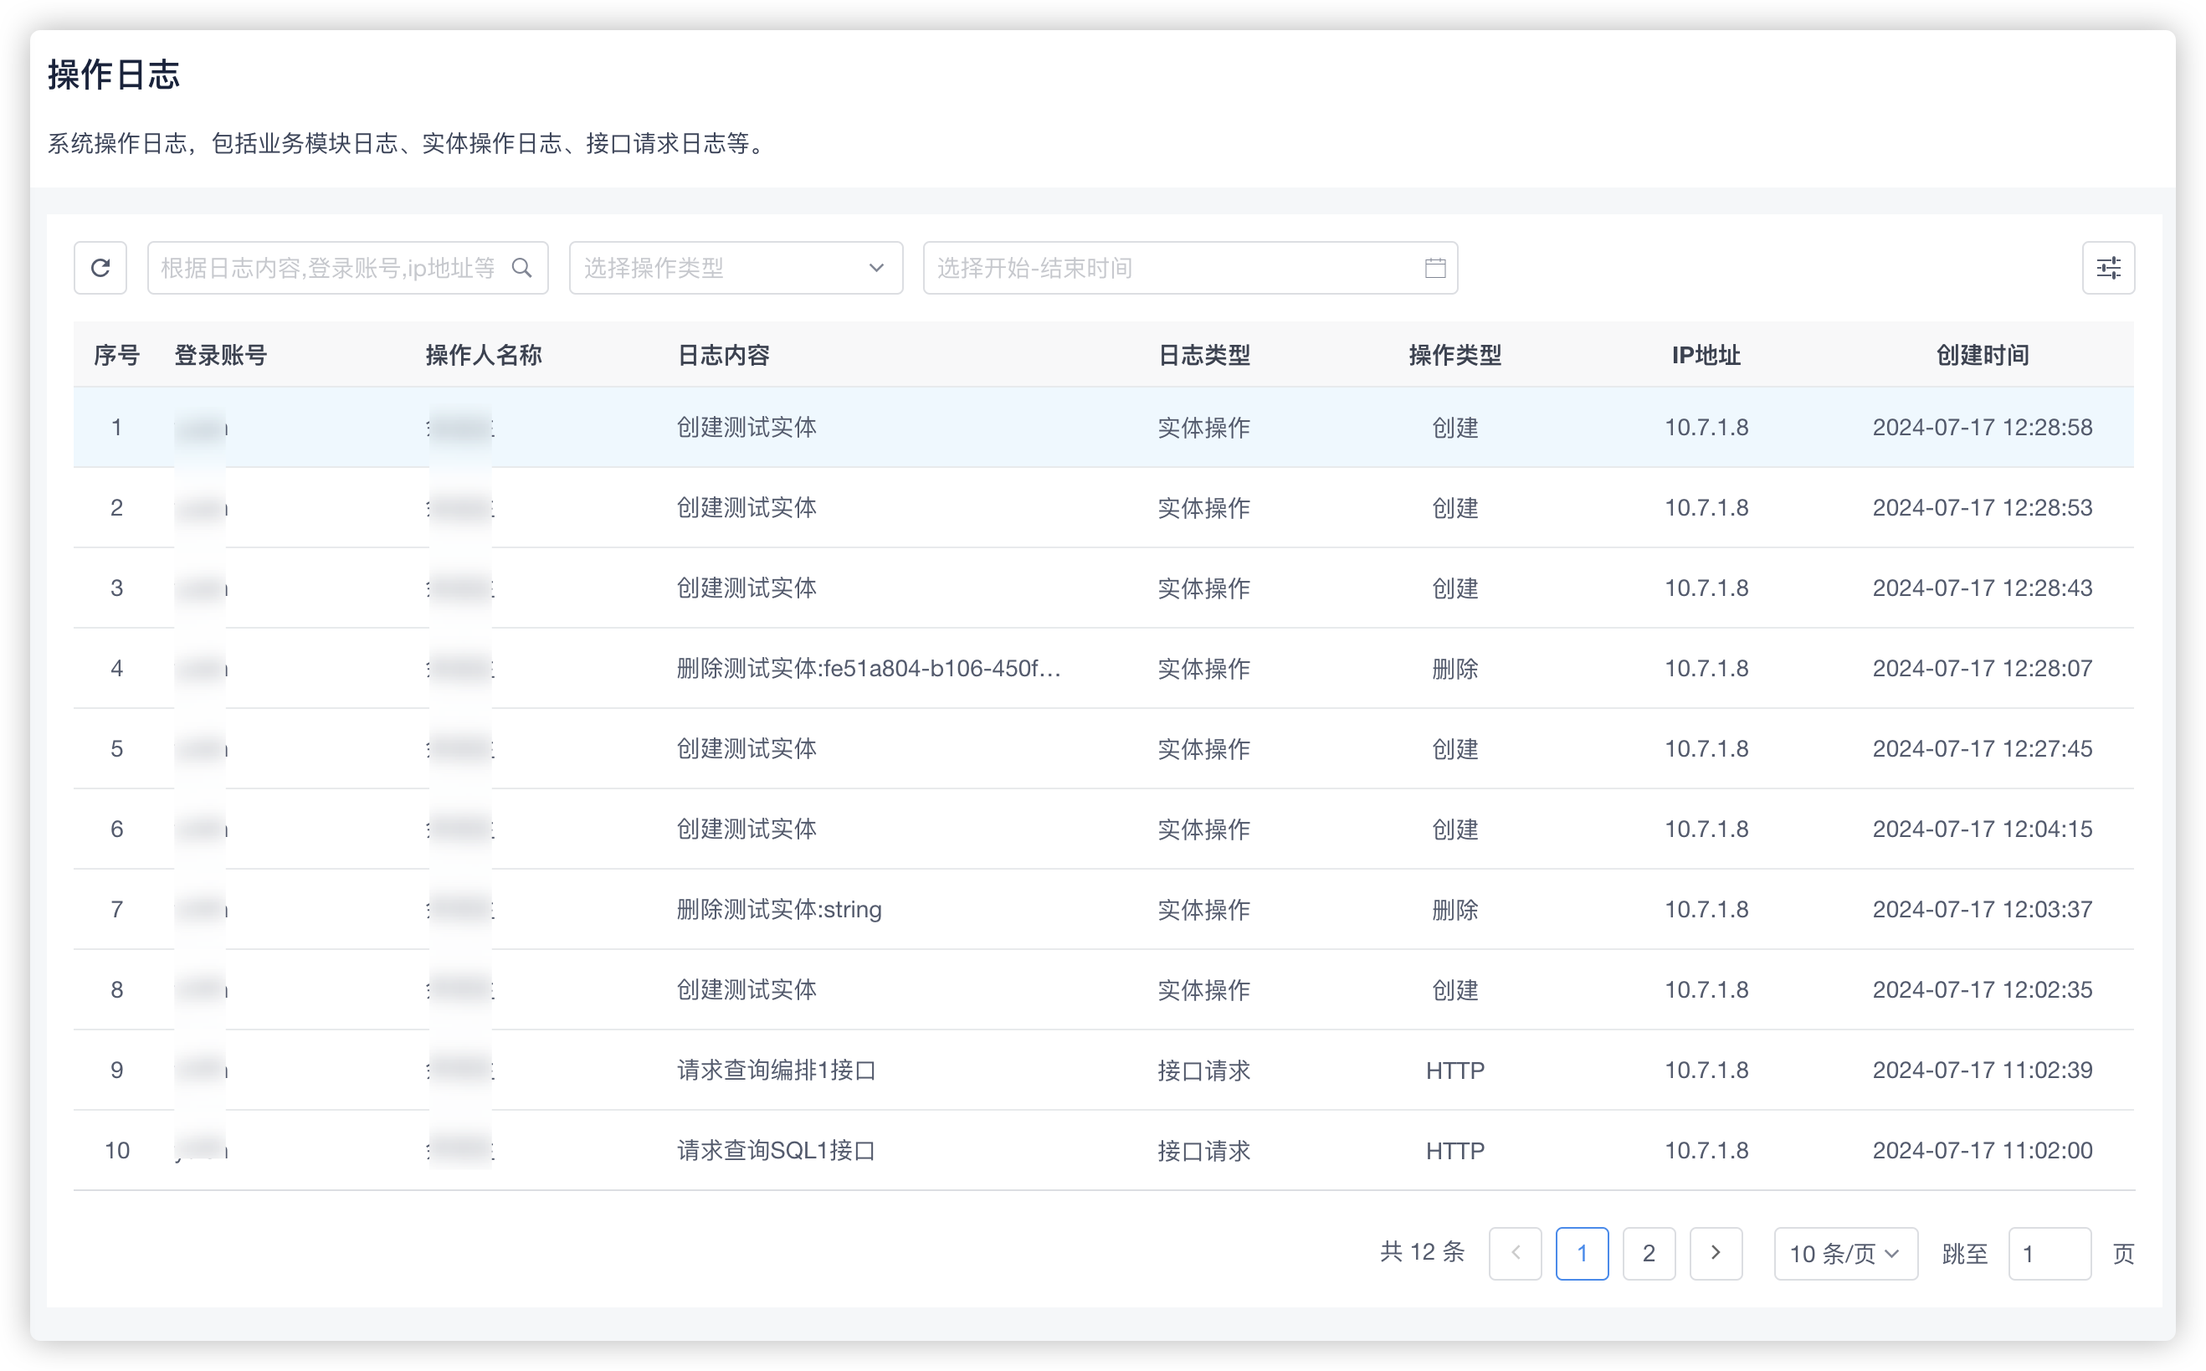The image size is (2206, 1371).
Task: Select page 1 in pagination
Action: [x=1582, y=1253]
